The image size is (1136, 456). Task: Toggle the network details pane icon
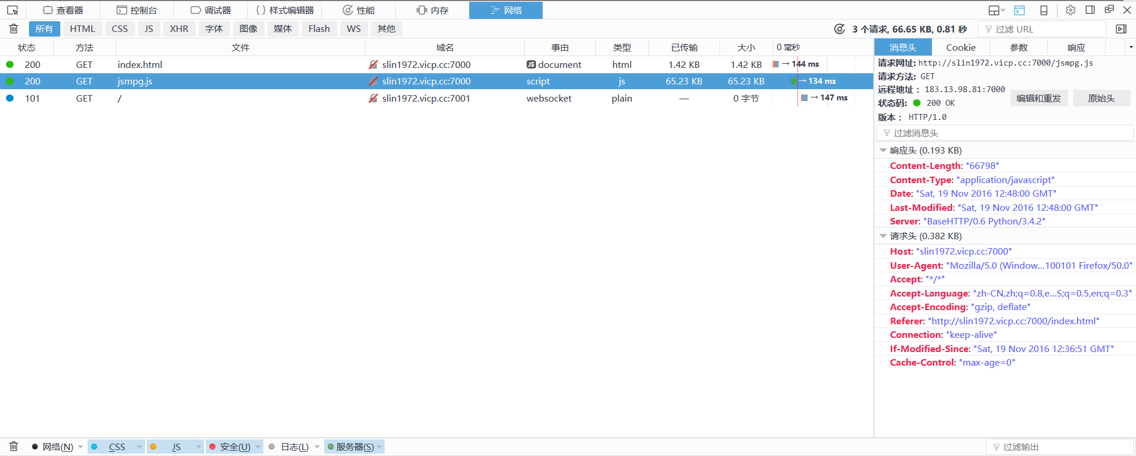coord(1121,29)
